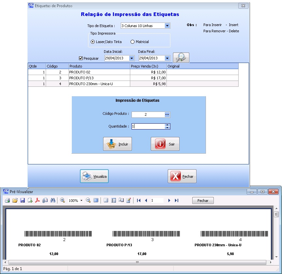Go to the last page of preview
The width and height of the screenshot is (282, 274).
[177, 200]
